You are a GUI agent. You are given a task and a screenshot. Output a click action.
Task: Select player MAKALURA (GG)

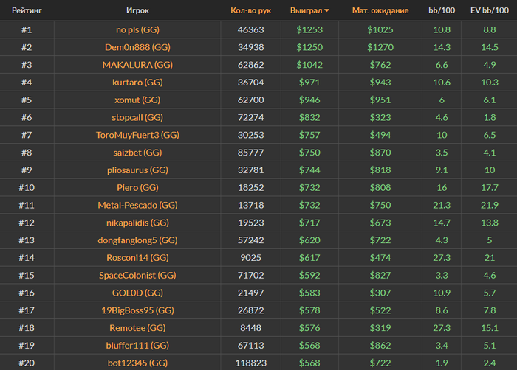point(137,65)
